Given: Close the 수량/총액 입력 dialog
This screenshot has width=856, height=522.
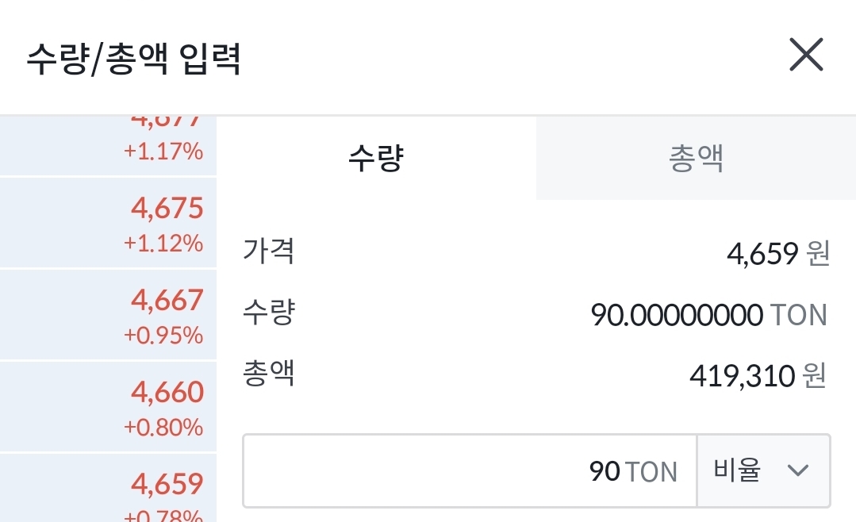Looking at the screenshot, I should [x=807, y=56].
